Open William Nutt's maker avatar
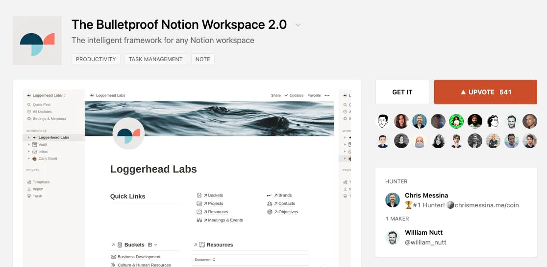 (393, 237)
